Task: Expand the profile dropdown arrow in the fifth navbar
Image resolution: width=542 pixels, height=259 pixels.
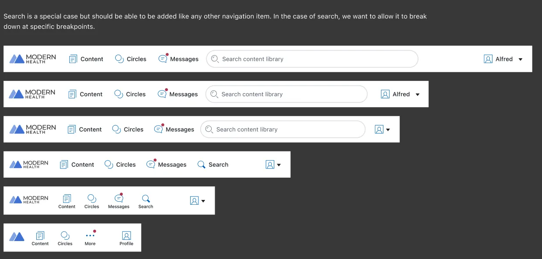Action: [x=203, y=201]
